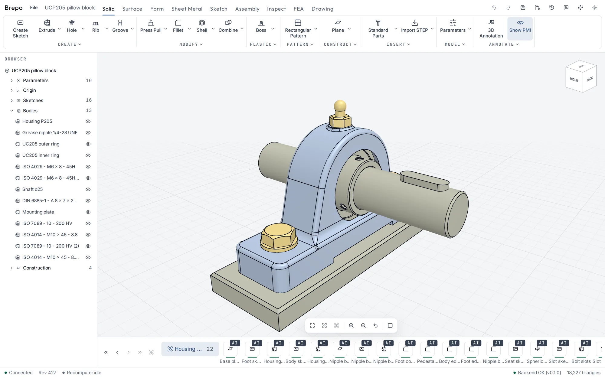Screen dimensions: 605x378
Task: Hide the Mounting plate body
Action: pyautogui.click(x=88, y=212)
